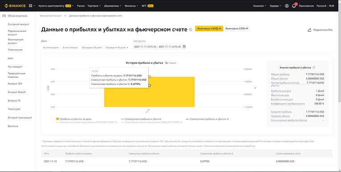This screenshot has height=172, width=341.
Task: Expand Деривативы menu dropdown
Action: (x=113, y=6)
